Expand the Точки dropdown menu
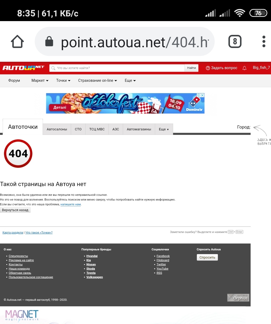Viewport: 271px width, 324px height. tap(63, 80)
